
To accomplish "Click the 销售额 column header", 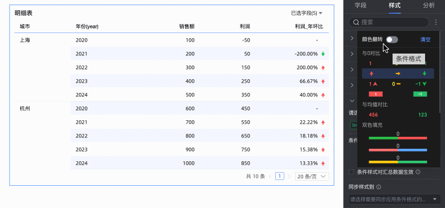I will [x=187, y=26].
